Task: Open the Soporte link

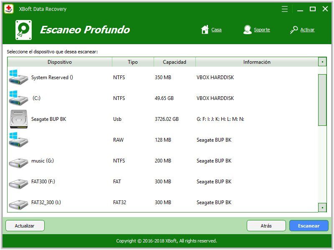Action: tap(262, 30)
